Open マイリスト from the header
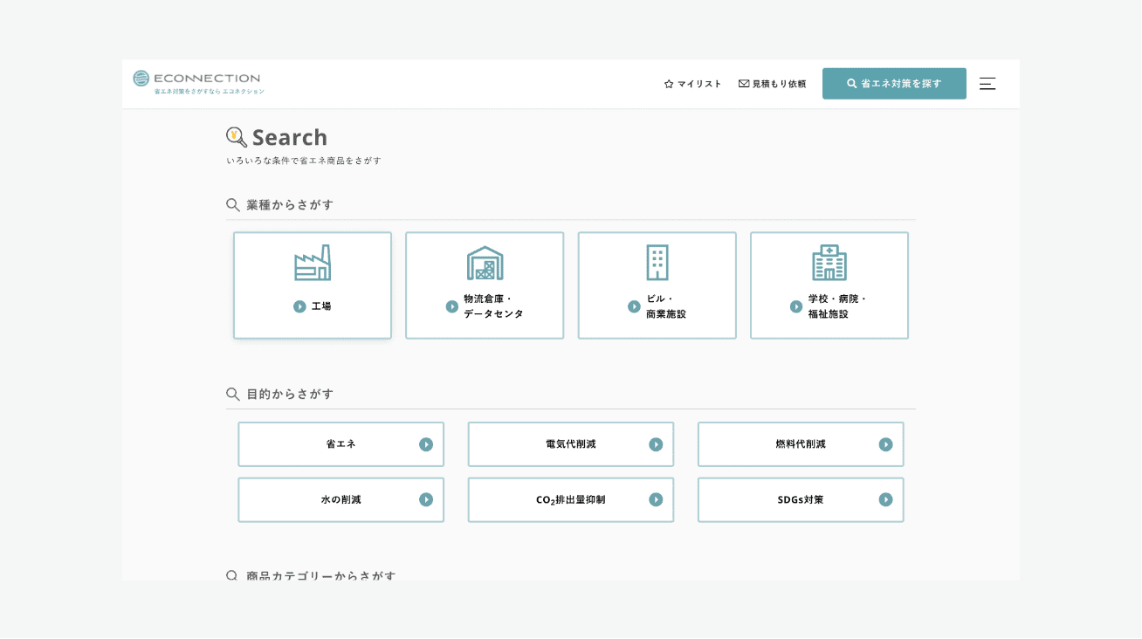Viewport: 1142px width, 639px height. 699,84
